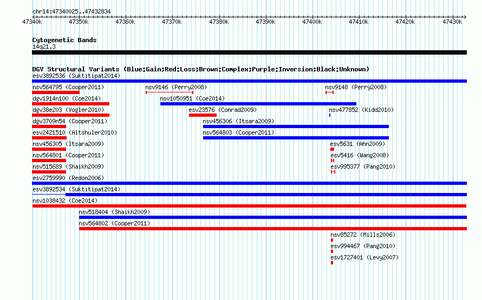Click the blue gain bar under nsv456306
The width and height of the screenshot is (482, 300).
pos(296,126)
